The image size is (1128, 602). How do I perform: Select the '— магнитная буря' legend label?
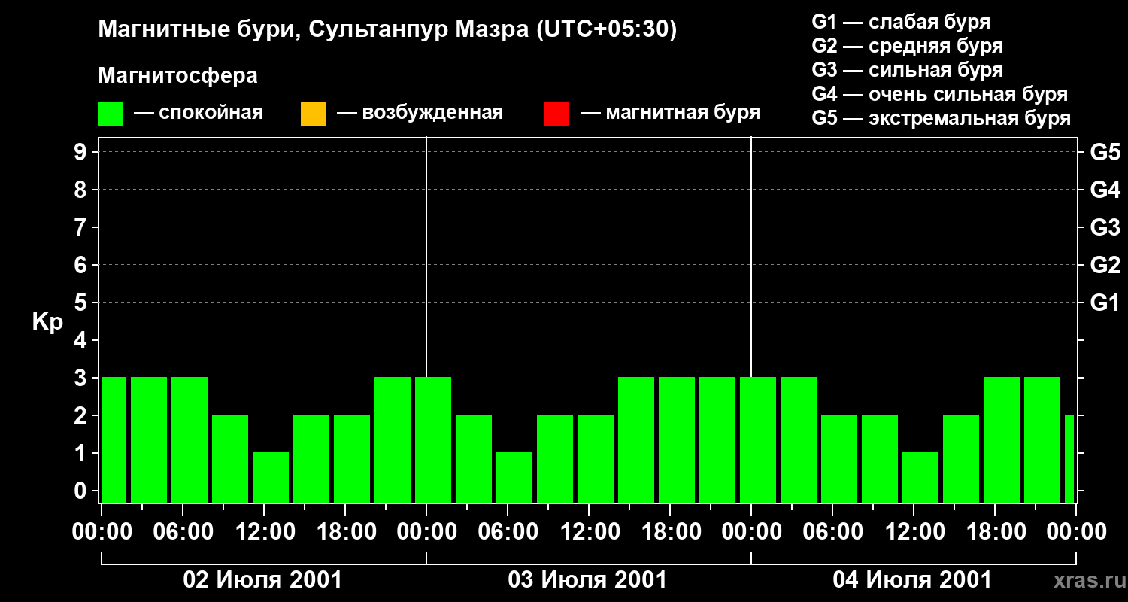point(670,114)
